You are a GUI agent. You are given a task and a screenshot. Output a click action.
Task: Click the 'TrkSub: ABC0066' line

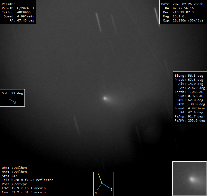pos(16,12)
